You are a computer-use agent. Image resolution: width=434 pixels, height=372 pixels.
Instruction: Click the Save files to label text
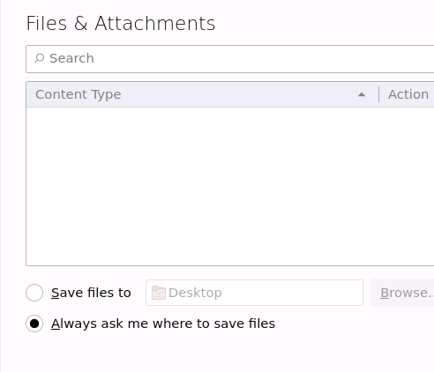(x=91, y=293)
